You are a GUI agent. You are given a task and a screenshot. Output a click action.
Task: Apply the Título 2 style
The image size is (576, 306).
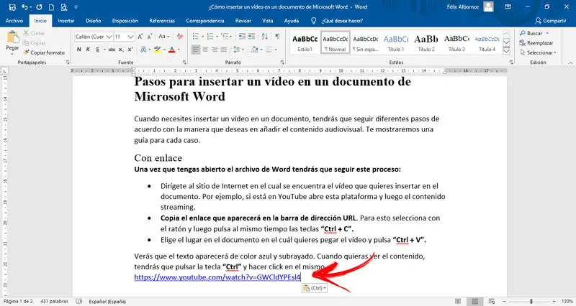(426, 42)
